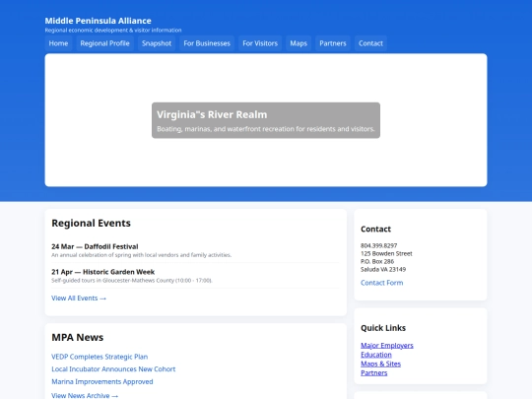Click the Virginia's River Realm banner caption
Image resolution: width=532 pixels, height=399 pixels.
pos(266,120)
